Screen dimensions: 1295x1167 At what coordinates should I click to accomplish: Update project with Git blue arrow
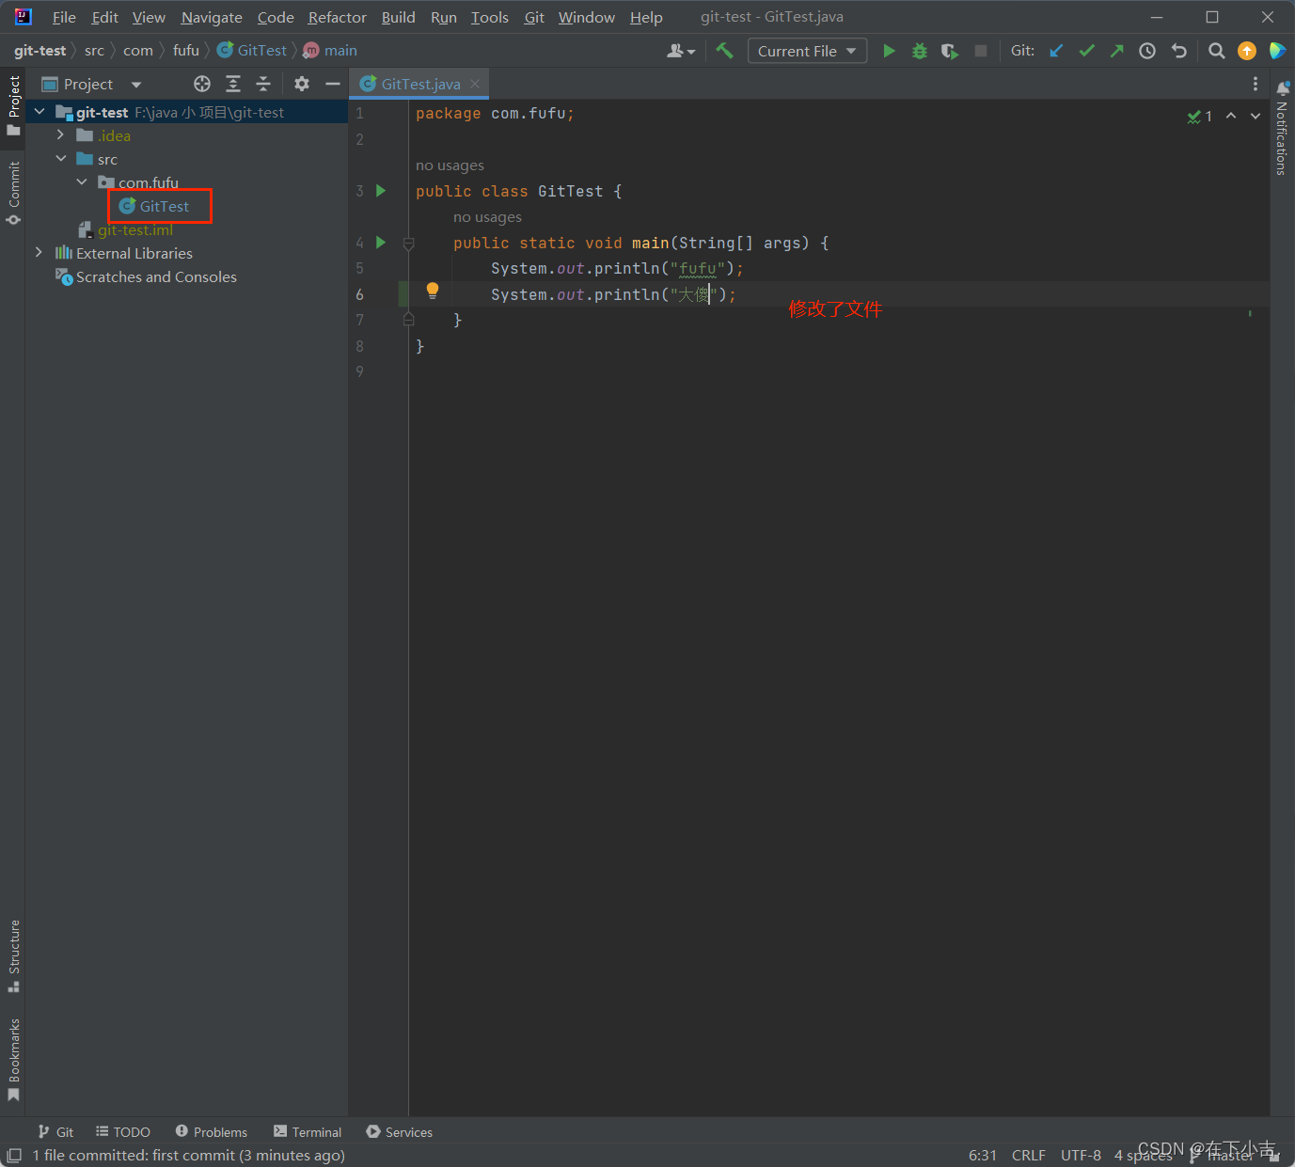tap(1056, 51)
